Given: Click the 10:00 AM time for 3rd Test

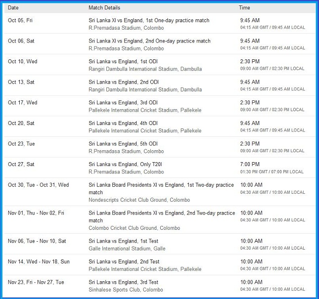Looking at the screenshot, I should point(251,282).
